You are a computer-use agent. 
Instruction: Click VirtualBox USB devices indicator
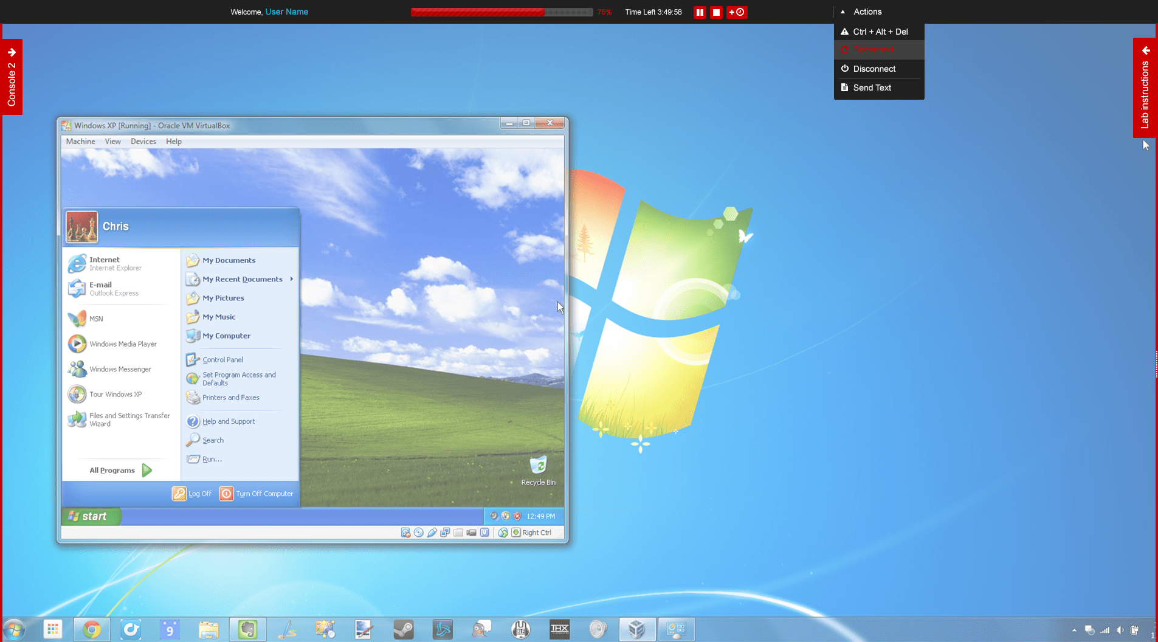pyautogui.click(x=432, y=533)
